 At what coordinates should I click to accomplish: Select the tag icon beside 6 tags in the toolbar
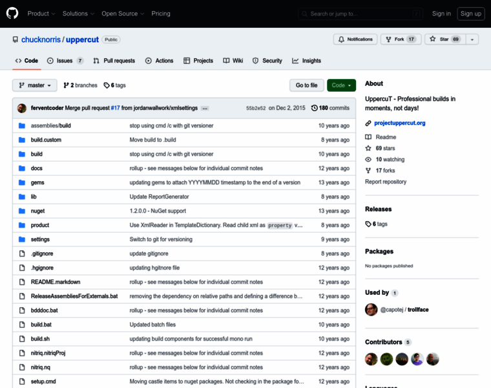tap(107, 85)
